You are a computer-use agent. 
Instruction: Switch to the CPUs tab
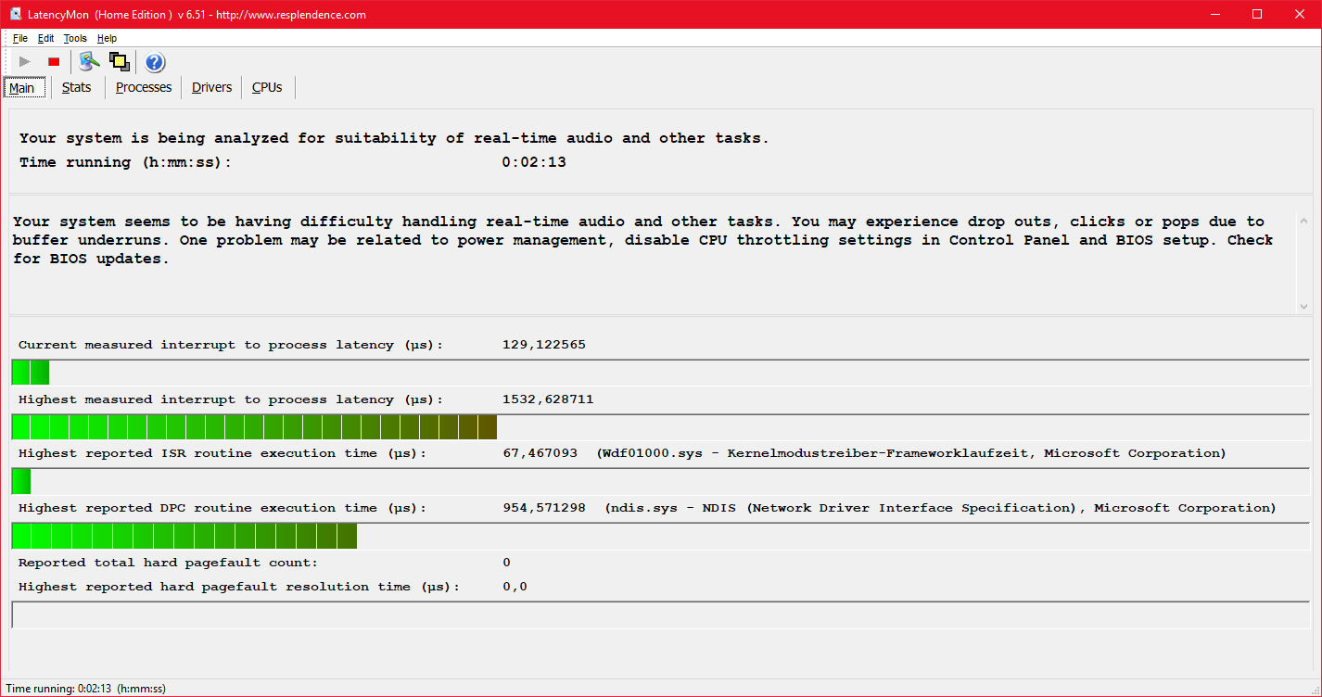[x=267, y=87]
